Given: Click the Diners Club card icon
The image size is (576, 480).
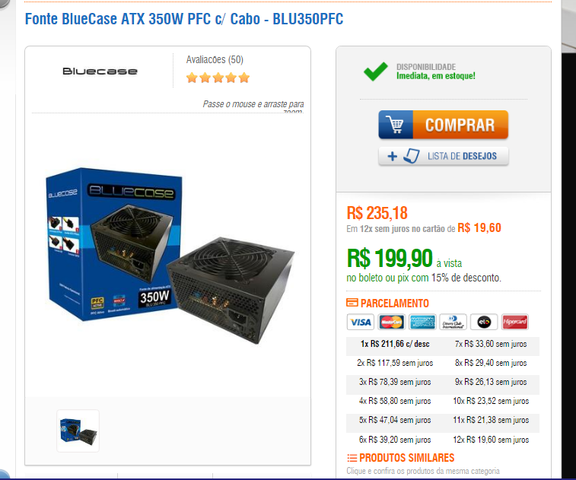Looking at the screenshot, I should point(453,322).
